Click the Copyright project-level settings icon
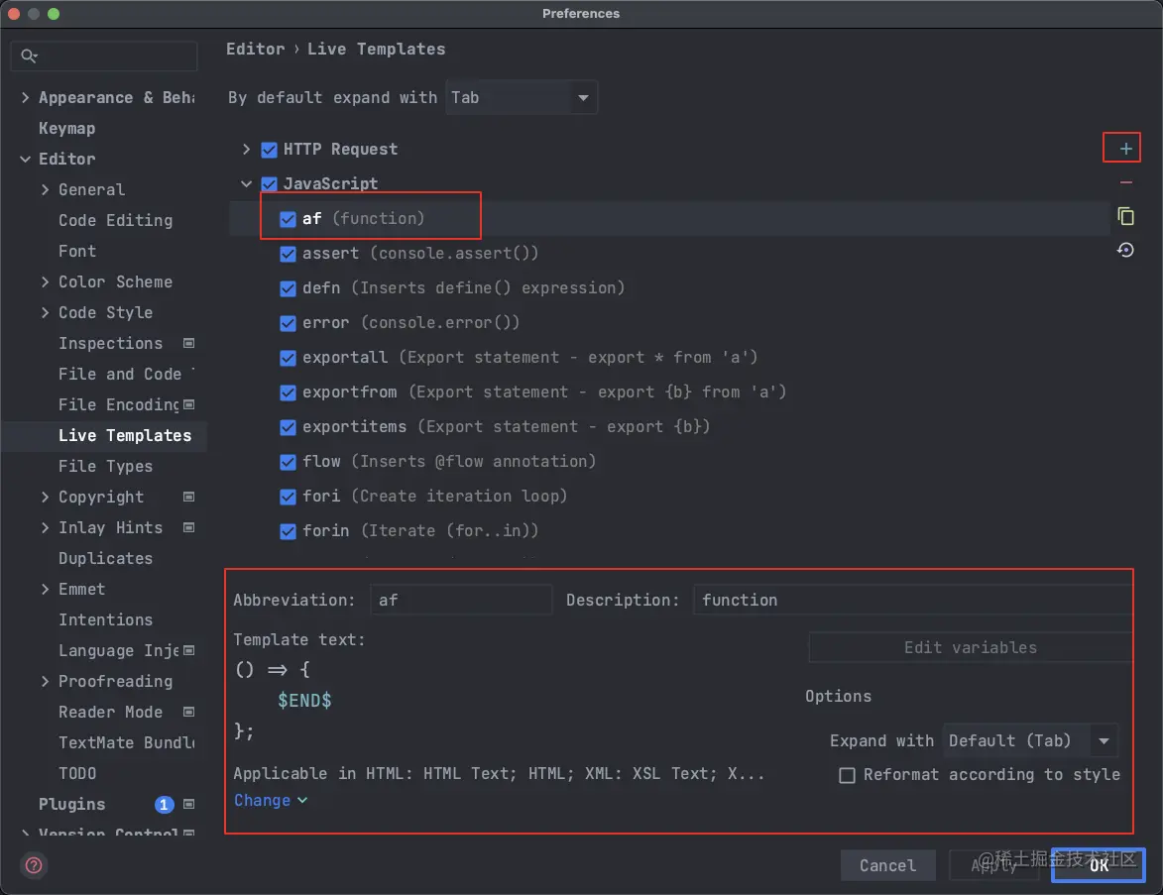The width and height of the screenshot is (1163, 895). click(188, 497)
